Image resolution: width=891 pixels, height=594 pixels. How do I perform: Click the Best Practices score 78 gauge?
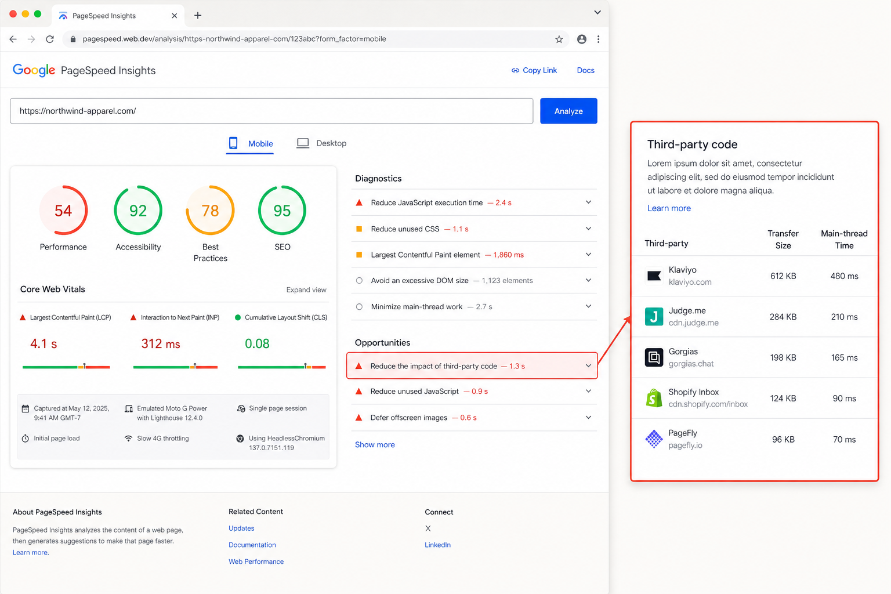[210, 210]
